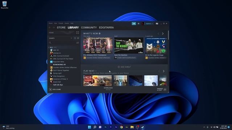Open Friends & Chat plus icon
The height and width of the screenshot is (130, 232).
coord(165,90)
